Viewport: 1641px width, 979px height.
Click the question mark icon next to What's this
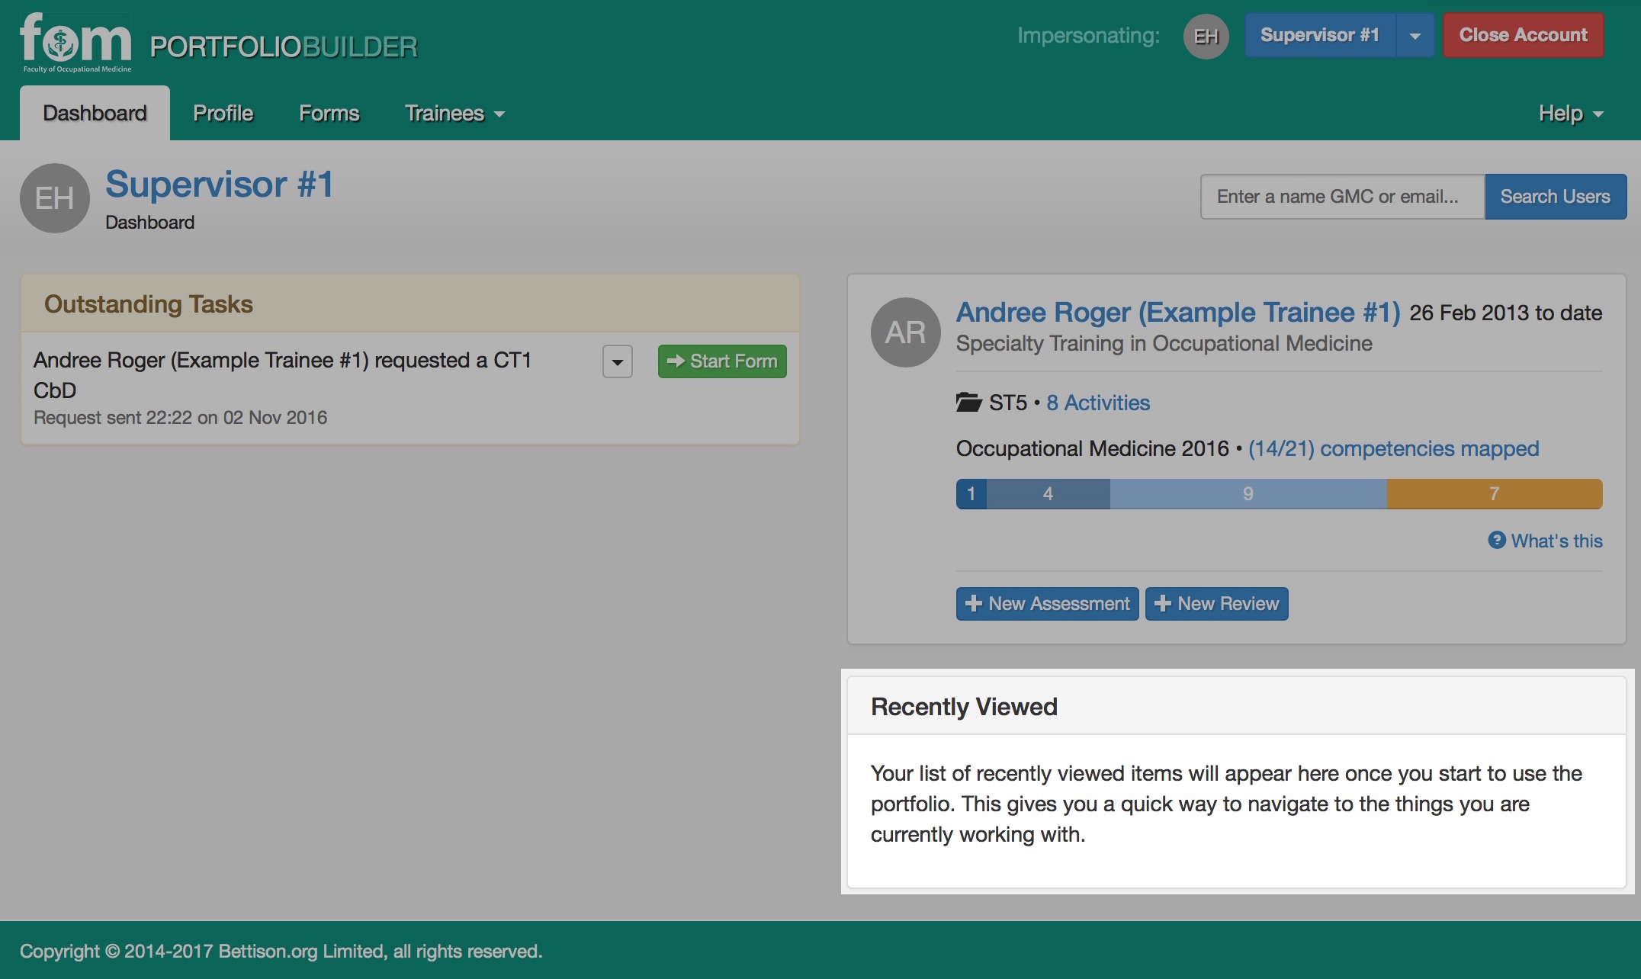pyautogui.click(x=1497, y=540)
